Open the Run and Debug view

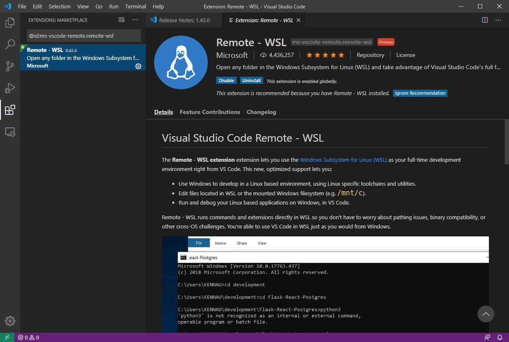[x=10, y=88]
